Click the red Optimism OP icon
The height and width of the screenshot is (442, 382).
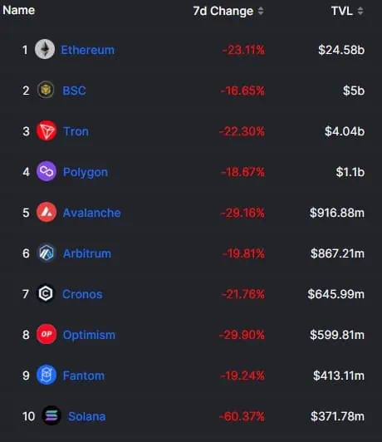(47, 334)
